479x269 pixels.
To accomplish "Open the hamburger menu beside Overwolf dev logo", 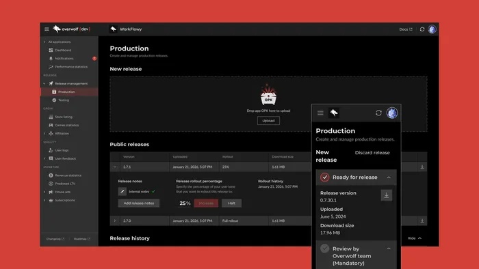I will tap(47, 29).
